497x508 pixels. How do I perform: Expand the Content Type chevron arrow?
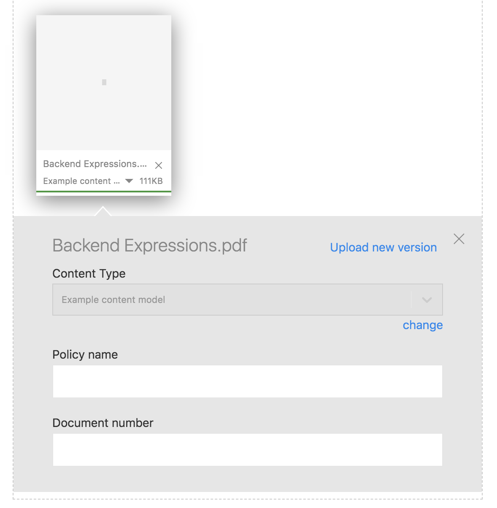pos(427,300)
